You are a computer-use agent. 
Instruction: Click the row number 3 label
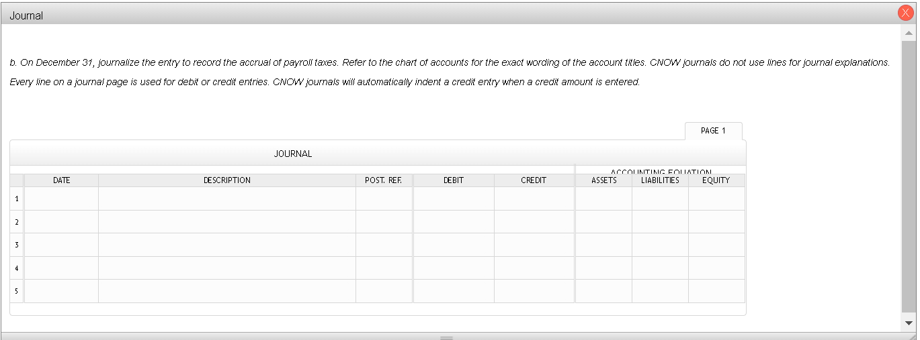pos(17,245)
